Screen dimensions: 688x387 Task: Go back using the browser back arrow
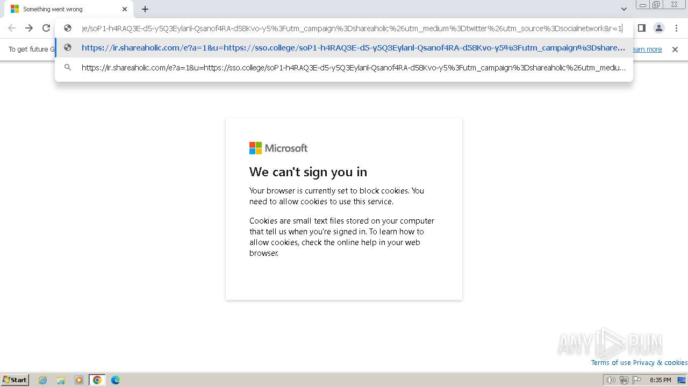(12, 28)
